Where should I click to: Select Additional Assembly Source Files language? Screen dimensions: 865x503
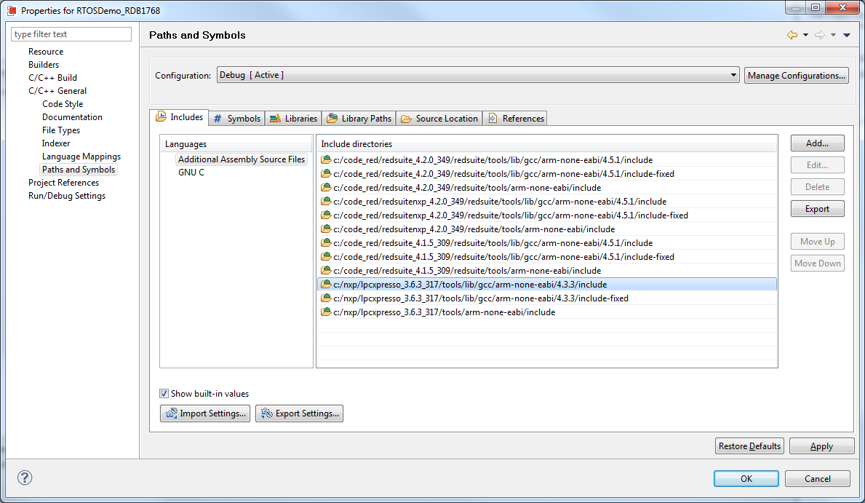click(x=241, y=159)
